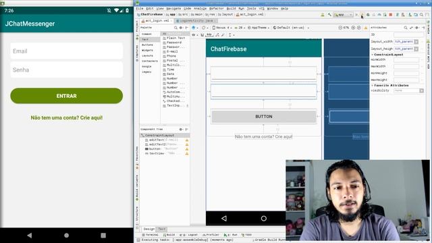Tap the emulator recent apps square button
Viewport: 432px width, 243px height.
(x=103, y=236)
